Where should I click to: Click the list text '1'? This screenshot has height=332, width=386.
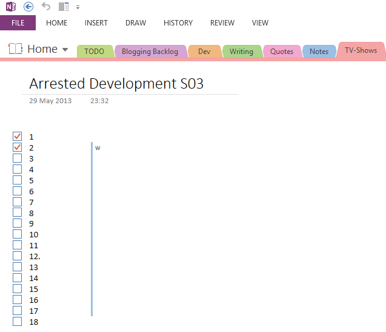(x=32, y=137)
